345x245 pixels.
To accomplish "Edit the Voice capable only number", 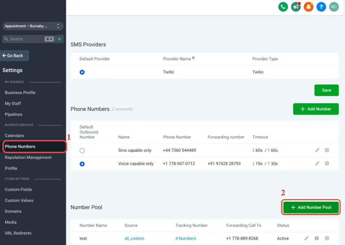I will [x=317, y=164].
